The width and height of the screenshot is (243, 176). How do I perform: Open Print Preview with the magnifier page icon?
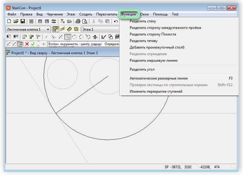85,21
